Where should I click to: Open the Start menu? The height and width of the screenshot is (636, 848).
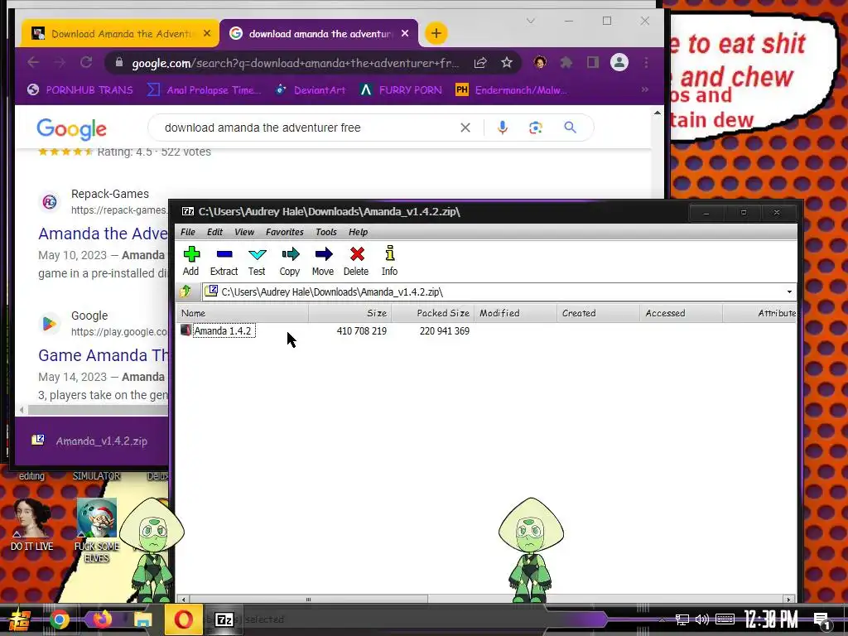(20, 620)
